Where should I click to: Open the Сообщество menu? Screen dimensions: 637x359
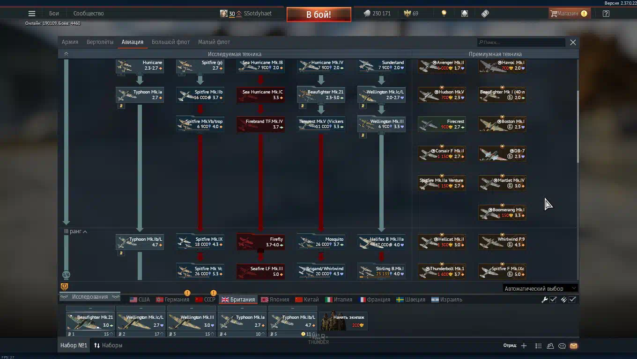click(x=89, y=14)
